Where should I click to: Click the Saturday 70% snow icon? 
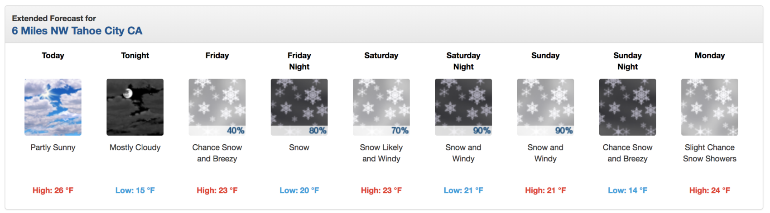pyautogui.click(x=381, y=107)
